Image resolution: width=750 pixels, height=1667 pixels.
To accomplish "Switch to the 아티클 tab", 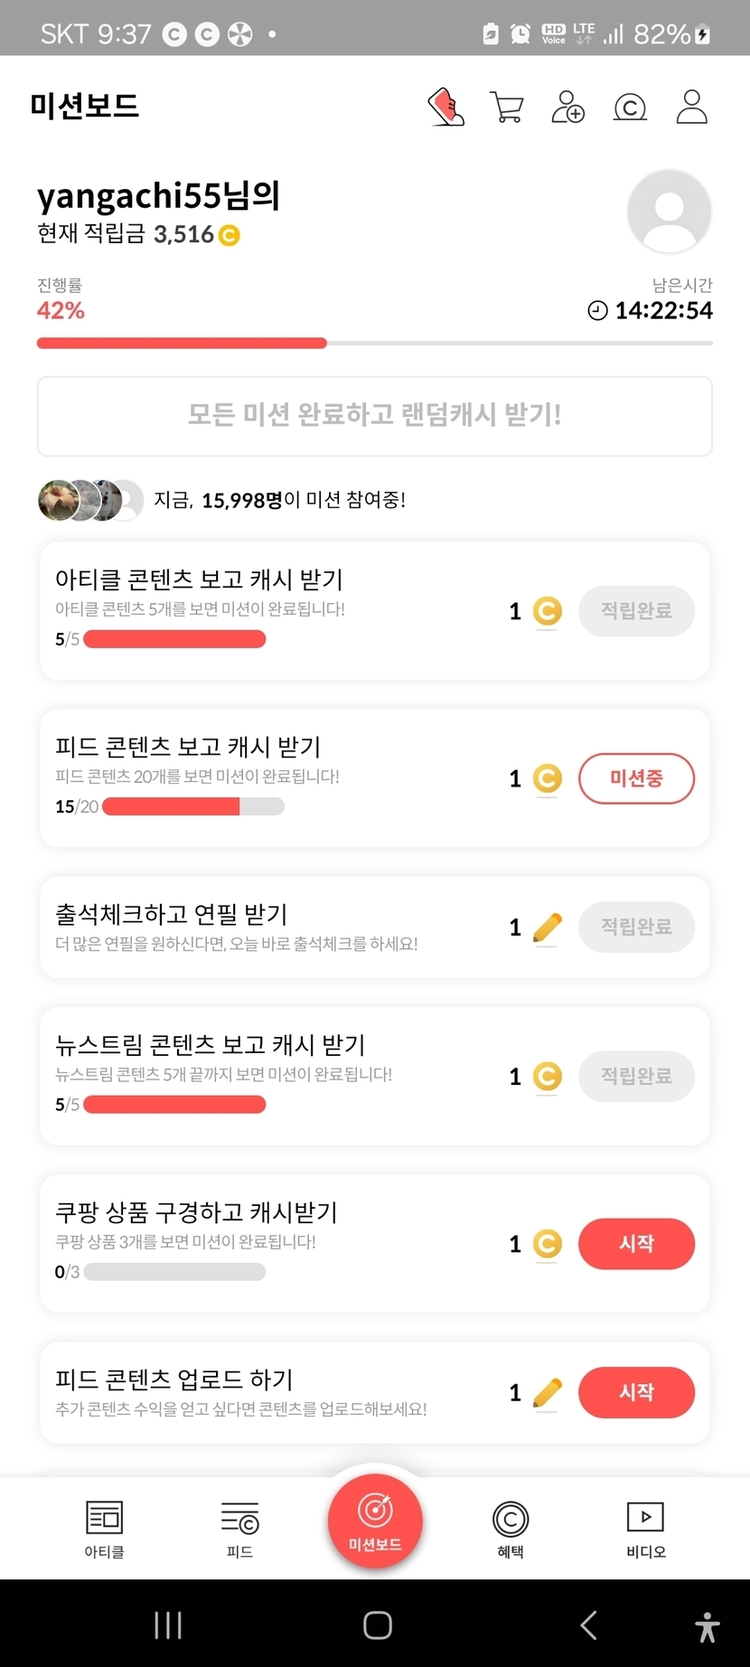I will [x=104, y=1529].
